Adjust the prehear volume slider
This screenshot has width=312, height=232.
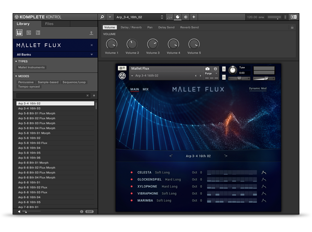32,211
